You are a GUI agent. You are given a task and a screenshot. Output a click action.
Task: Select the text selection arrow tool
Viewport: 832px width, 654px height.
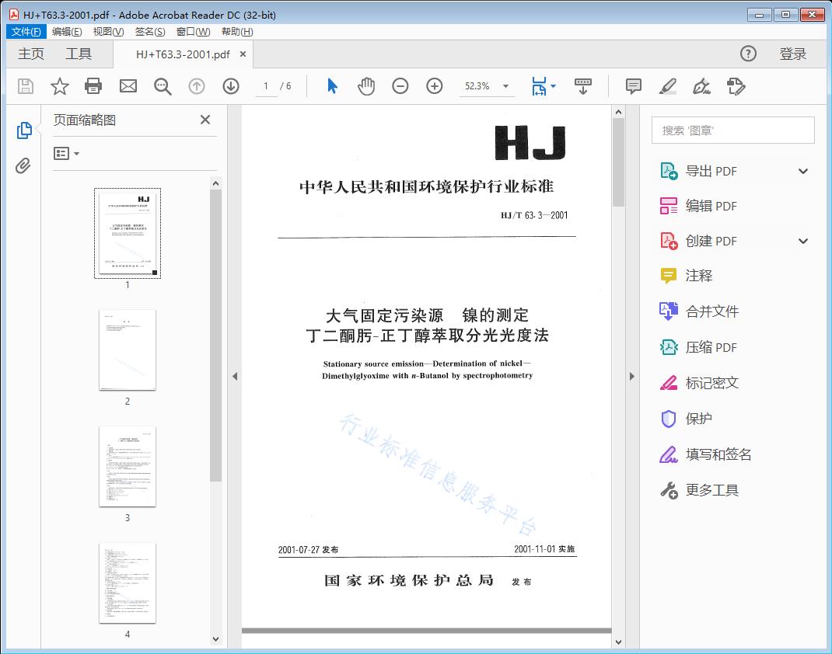point(330,86)
